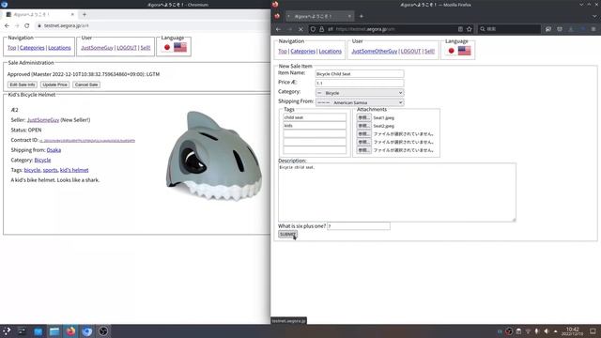The height and width of the screenshot is (338, 601).
Task: Open JustSomeGuy user link in Chromium header
Action: tap(97, 48)
